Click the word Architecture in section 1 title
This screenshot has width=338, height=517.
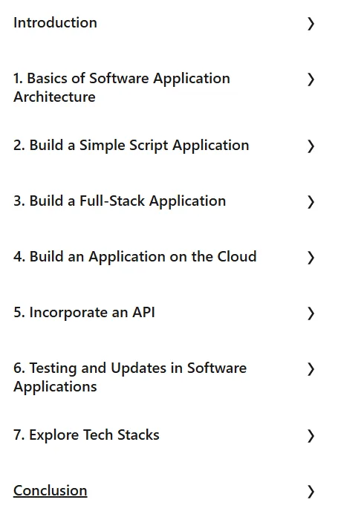pyautogui.click(x=54, y=97)
